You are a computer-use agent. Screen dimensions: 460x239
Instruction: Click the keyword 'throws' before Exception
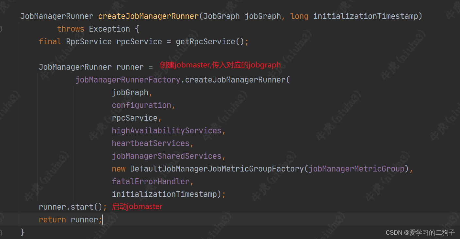pyautogui.click(x=71, y=29)
